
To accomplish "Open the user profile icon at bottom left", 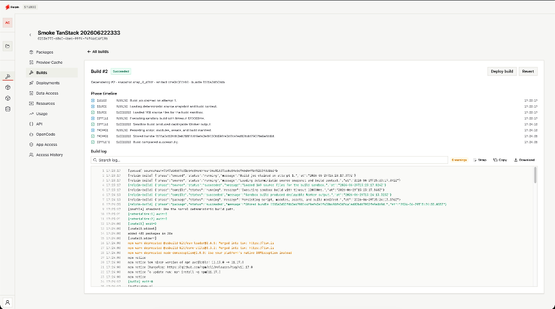I will [x=8, y=303].
